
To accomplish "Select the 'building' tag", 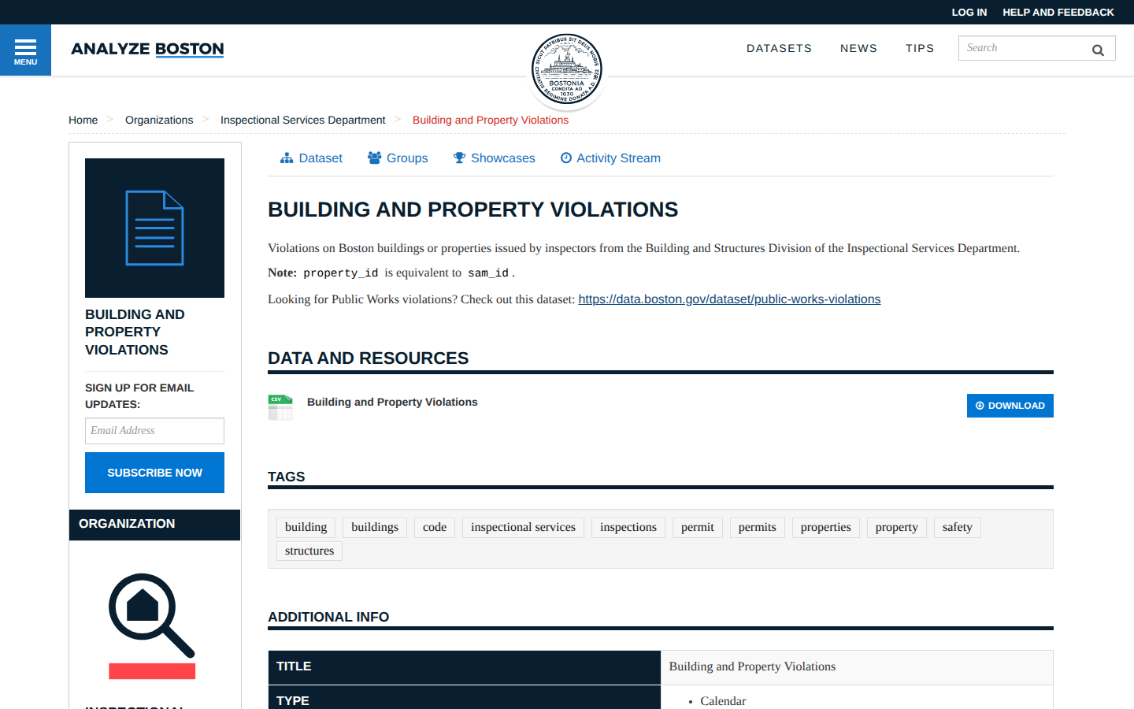I will [306, 528].
